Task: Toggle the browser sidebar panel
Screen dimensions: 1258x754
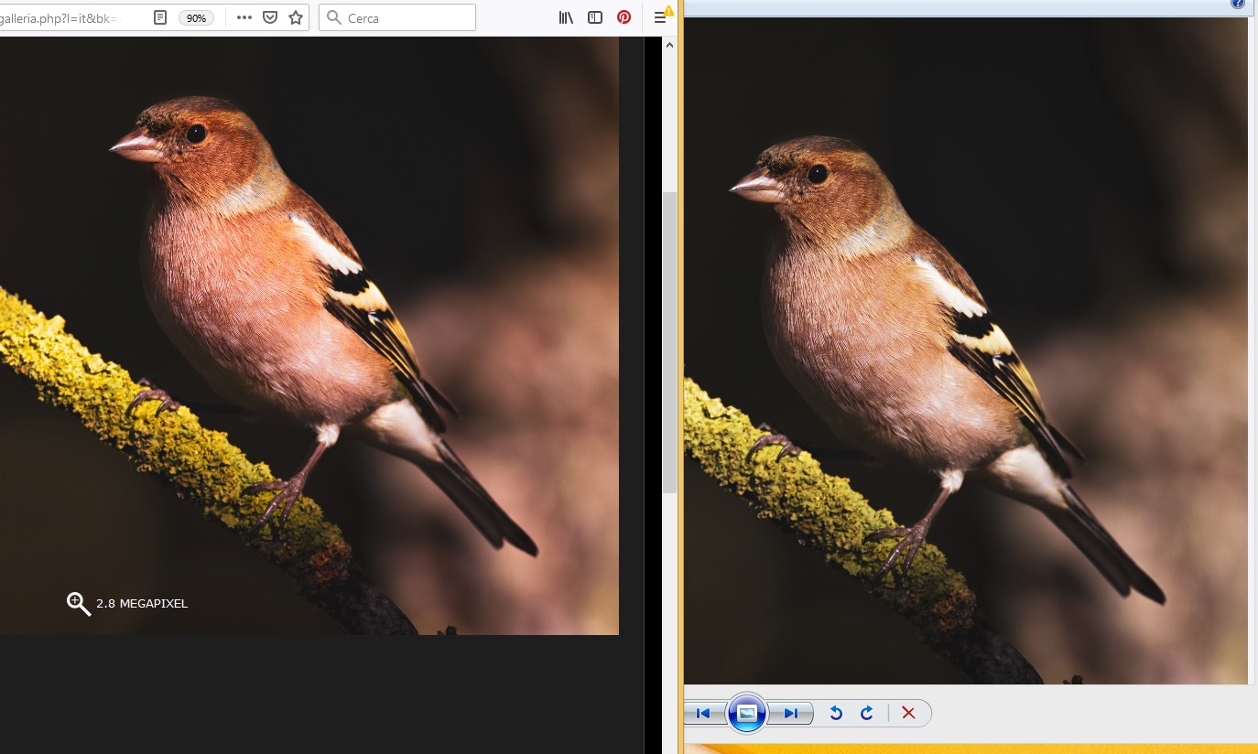Action: coord(595,17)
